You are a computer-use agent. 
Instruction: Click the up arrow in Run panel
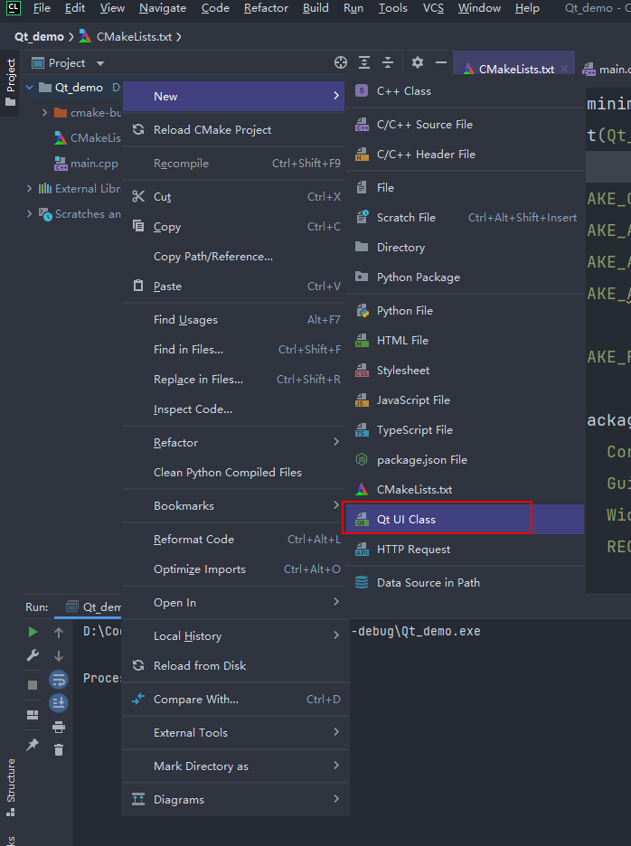59,633
